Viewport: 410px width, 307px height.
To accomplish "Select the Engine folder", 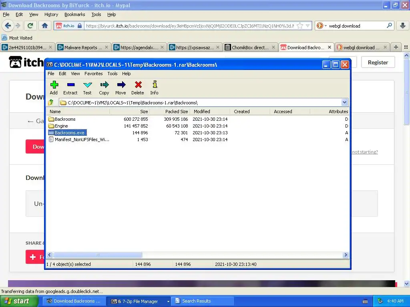I will click(197, 126).
